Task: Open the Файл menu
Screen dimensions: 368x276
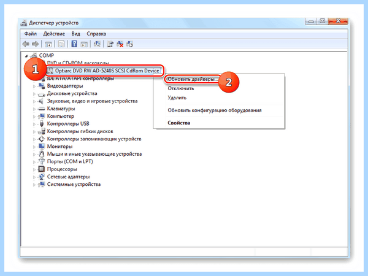Action: click(31, 34)
